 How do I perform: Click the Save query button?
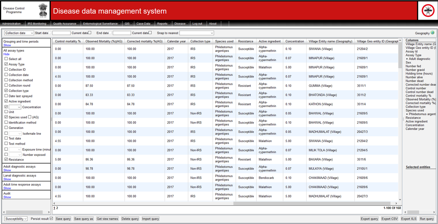pos(63,219)
